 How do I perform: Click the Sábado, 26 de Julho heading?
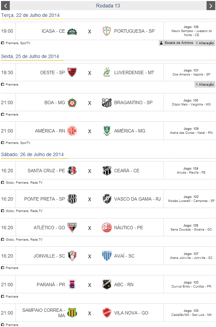pyautogui.click(x=32, y=154)
